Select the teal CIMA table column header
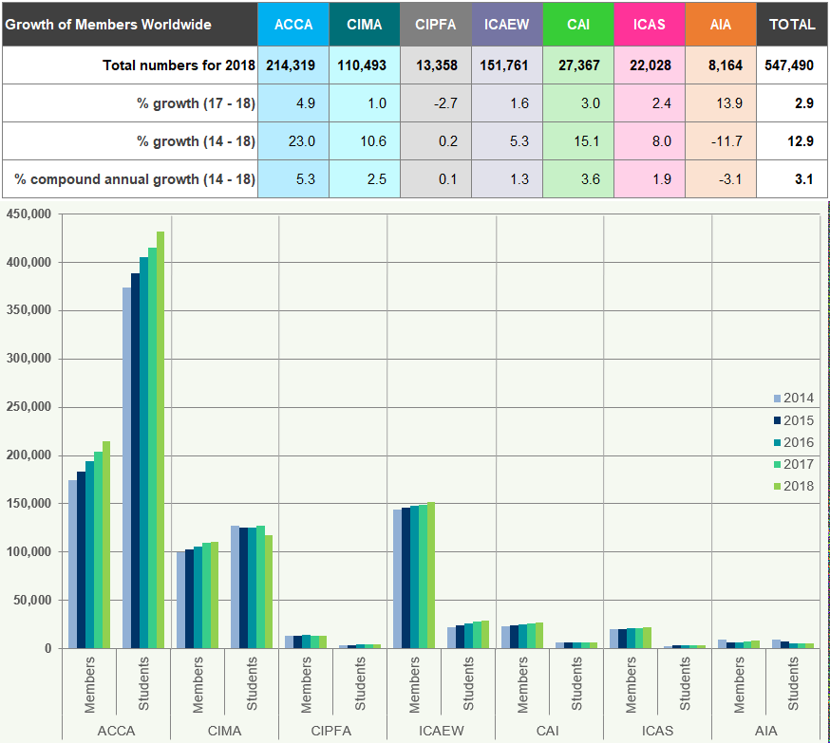The height and width of the screenshot is (743, 830). pyautogui.click(x=365, y=25)
